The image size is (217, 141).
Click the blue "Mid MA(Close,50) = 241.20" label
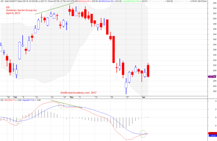coord(110,1)
